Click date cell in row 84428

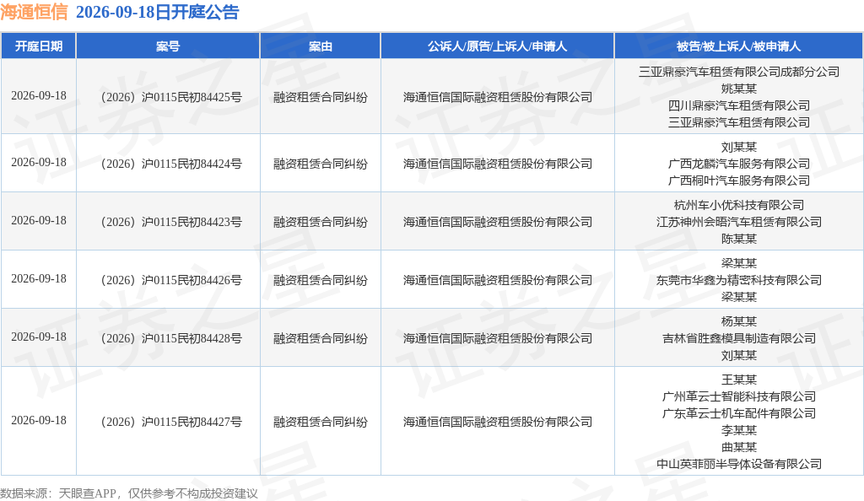click(x=39, y=337)
